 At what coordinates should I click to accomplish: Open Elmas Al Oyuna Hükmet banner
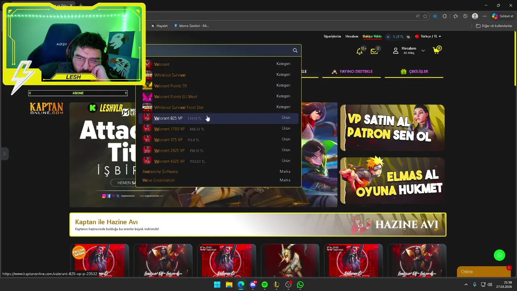click(x=392, y=181)
